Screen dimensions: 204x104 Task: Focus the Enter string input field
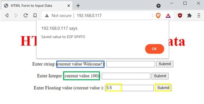pos(131,64)
